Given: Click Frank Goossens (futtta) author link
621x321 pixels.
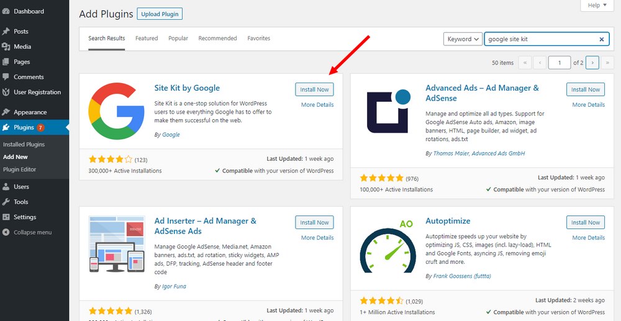Looking at the screenshot, I should tap(462, 276).
